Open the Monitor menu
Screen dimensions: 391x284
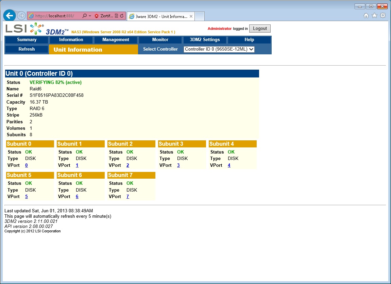click(x=160, y=40)
